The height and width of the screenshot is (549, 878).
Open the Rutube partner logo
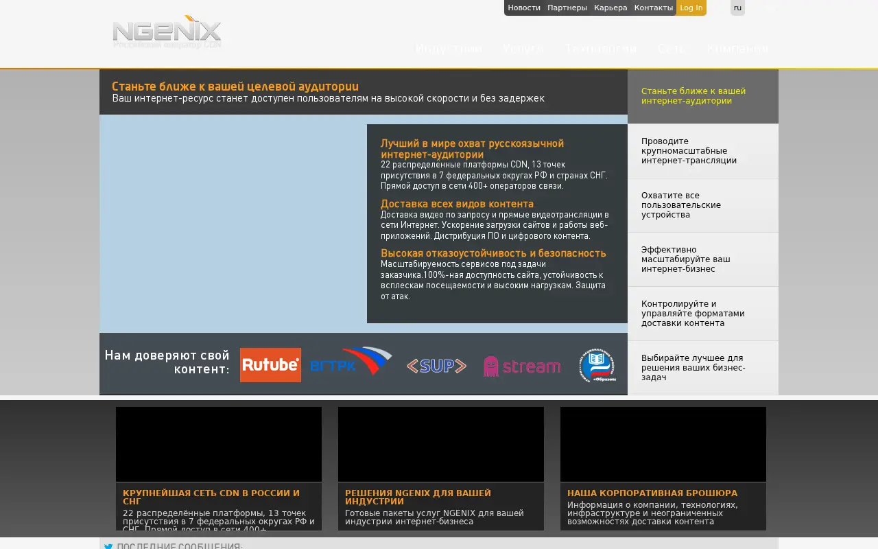[x=270, y=365]
